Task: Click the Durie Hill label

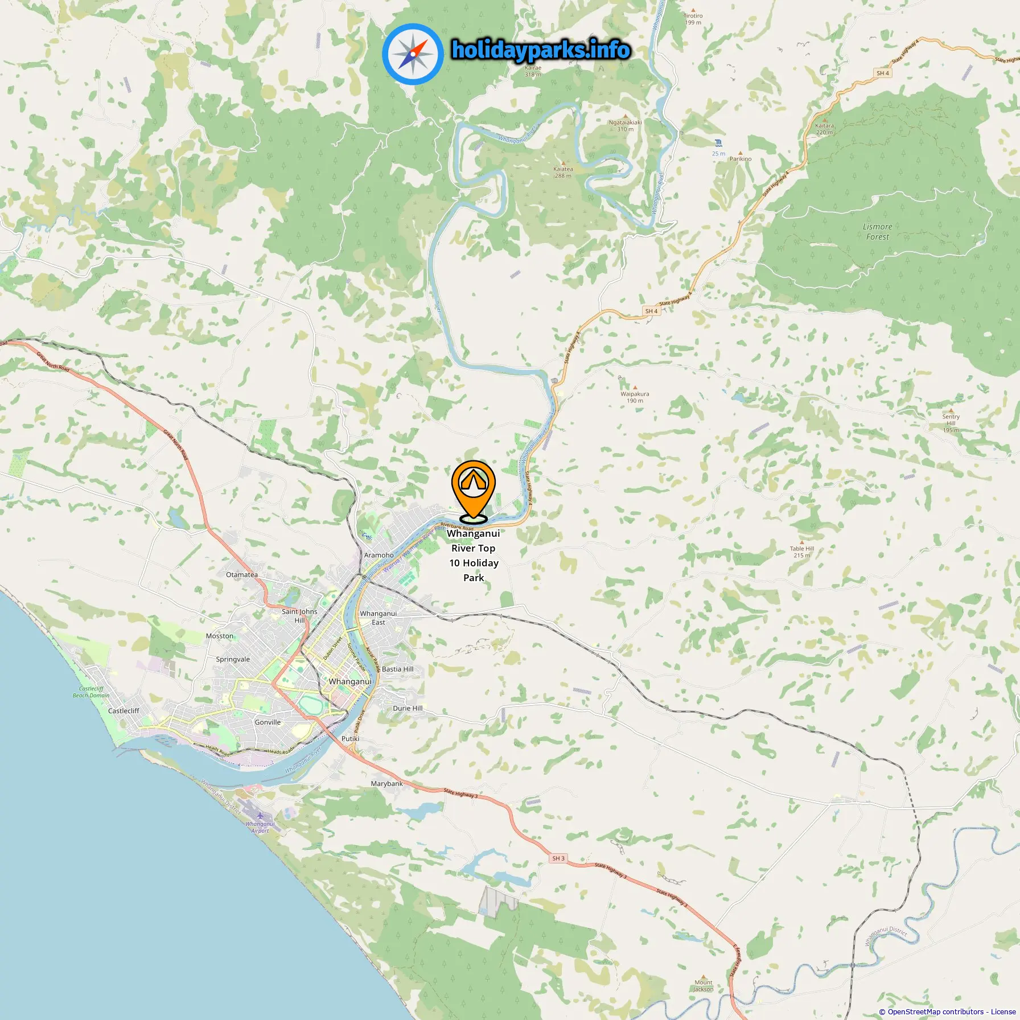Action: pos(408,708)
